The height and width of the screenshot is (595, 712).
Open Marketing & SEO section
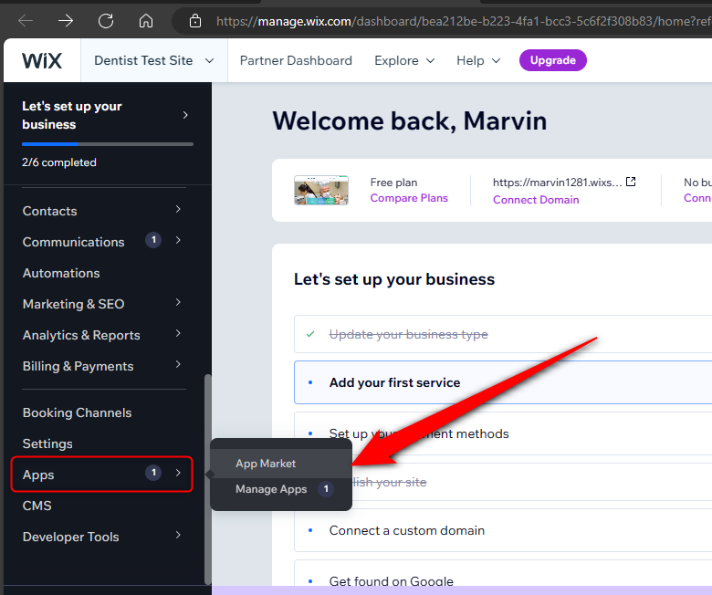73,304
